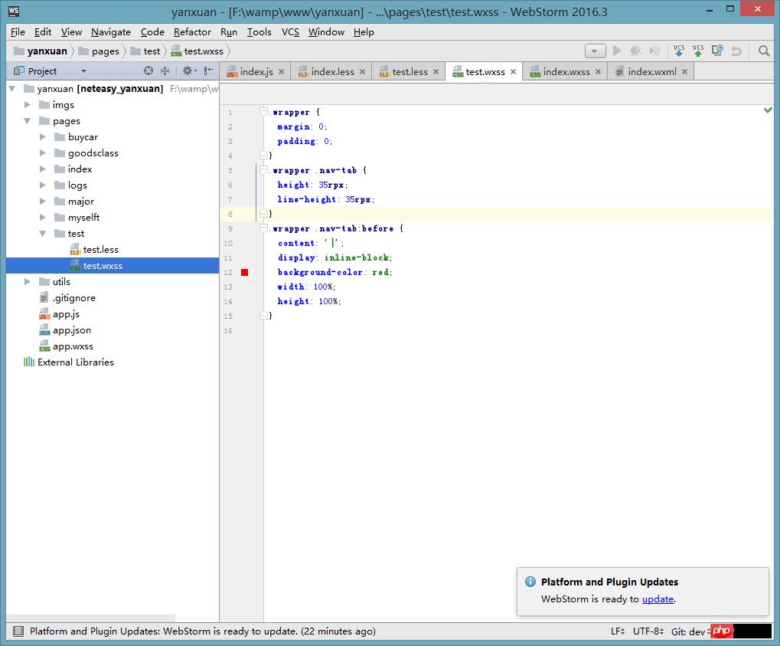Click Scroll from Source target icon
Screen dimensions: 780x646
148,71
